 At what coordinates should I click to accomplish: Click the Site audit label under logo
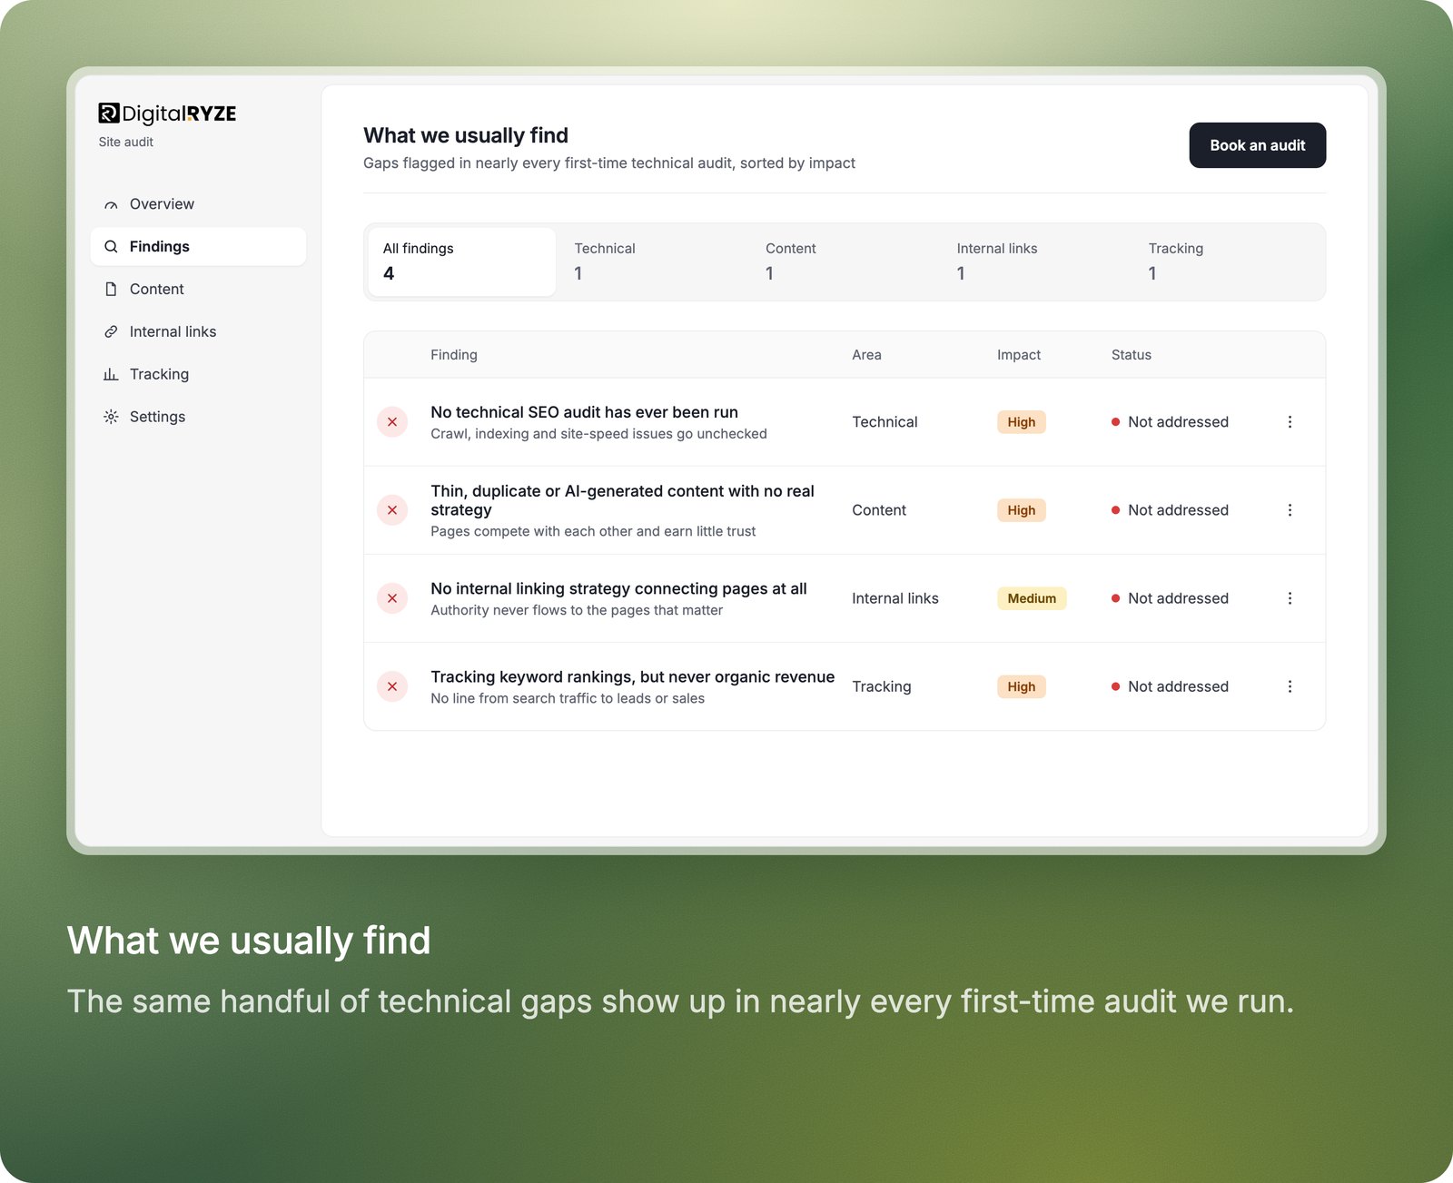(x=126, y=142)
